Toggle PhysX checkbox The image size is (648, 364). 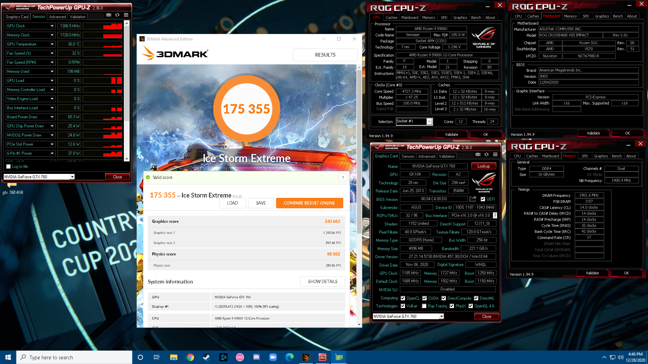(452, 306)
